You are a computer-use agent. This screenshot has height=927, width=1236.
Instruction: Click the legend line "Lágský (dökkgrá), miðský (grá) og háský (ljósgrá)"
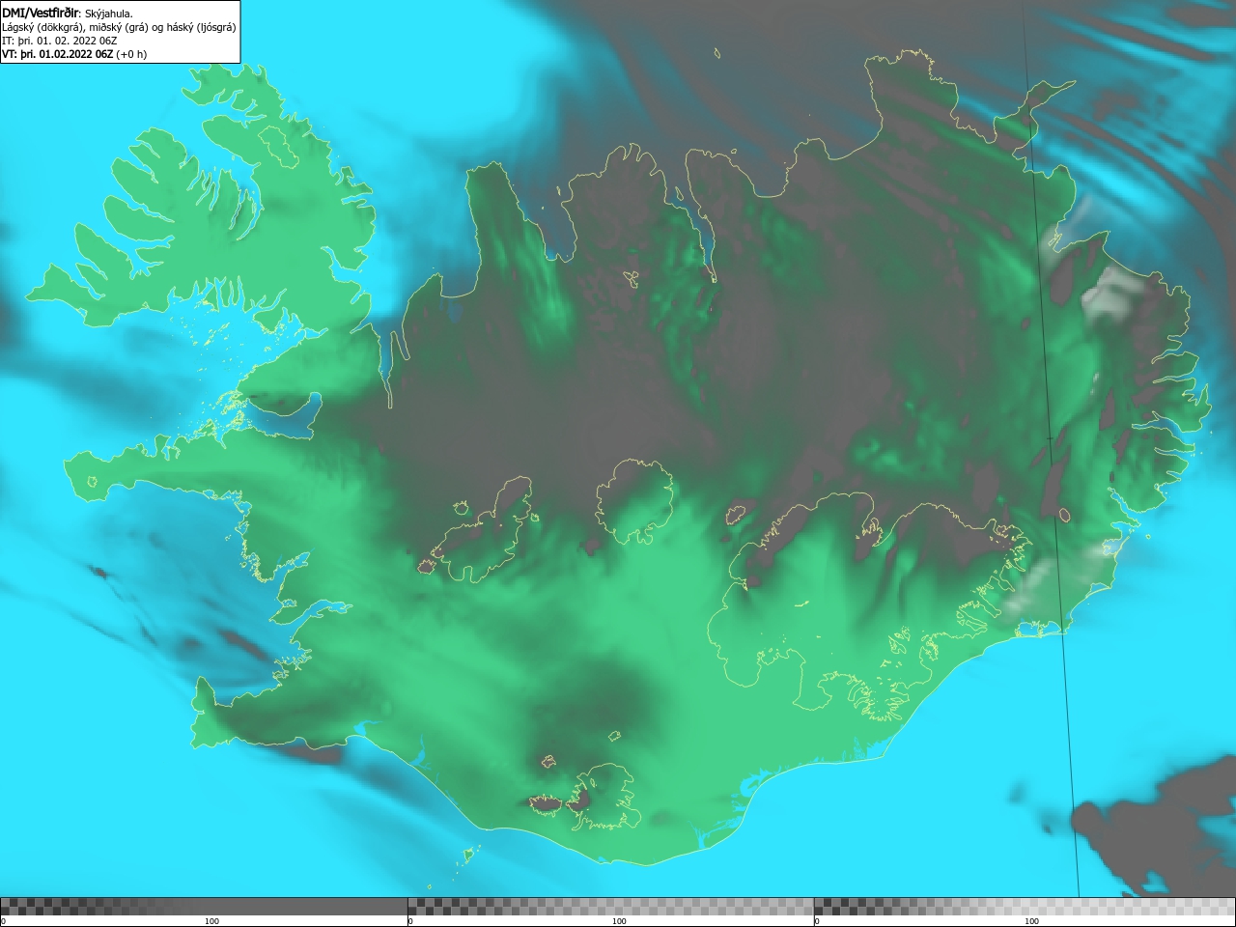click(119, 27)
